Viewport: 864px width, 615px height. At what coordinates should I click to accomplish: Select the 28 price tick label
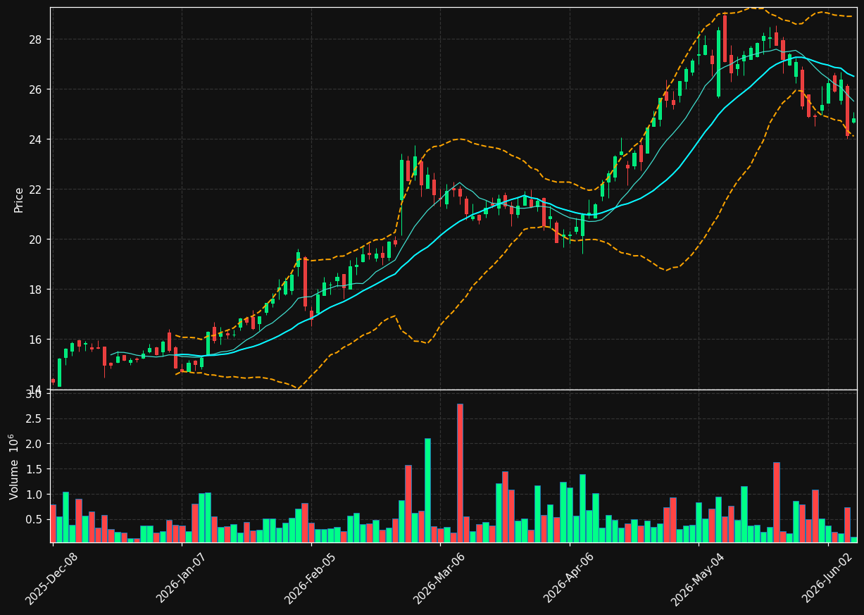pos(37,39)
